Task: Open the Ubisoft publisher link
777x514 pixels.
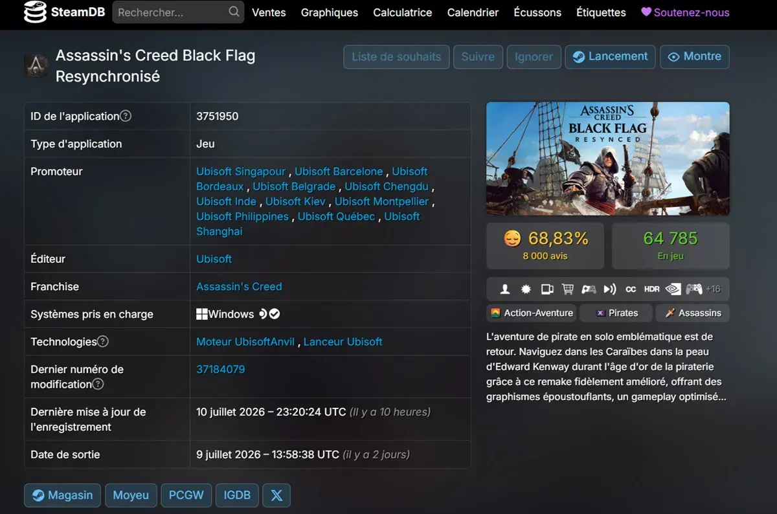Action: point(214,259)
